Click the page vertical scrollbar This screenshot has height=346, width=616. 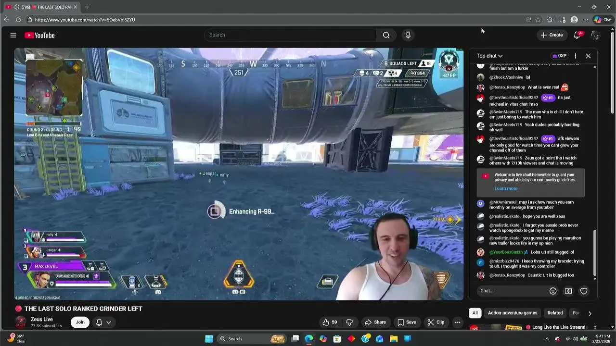point(612,72)
